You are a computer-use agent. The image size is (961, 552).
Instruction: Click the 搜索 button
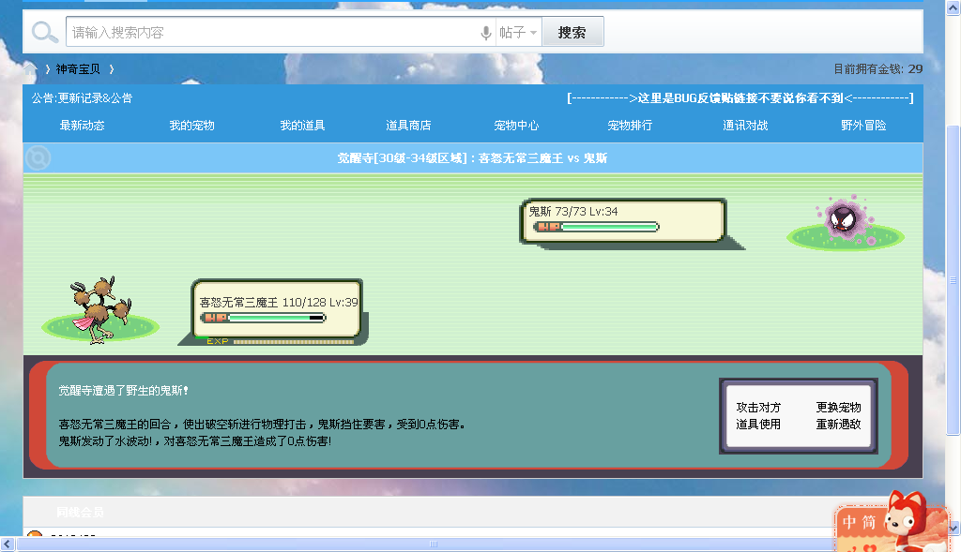pos(572,32)
